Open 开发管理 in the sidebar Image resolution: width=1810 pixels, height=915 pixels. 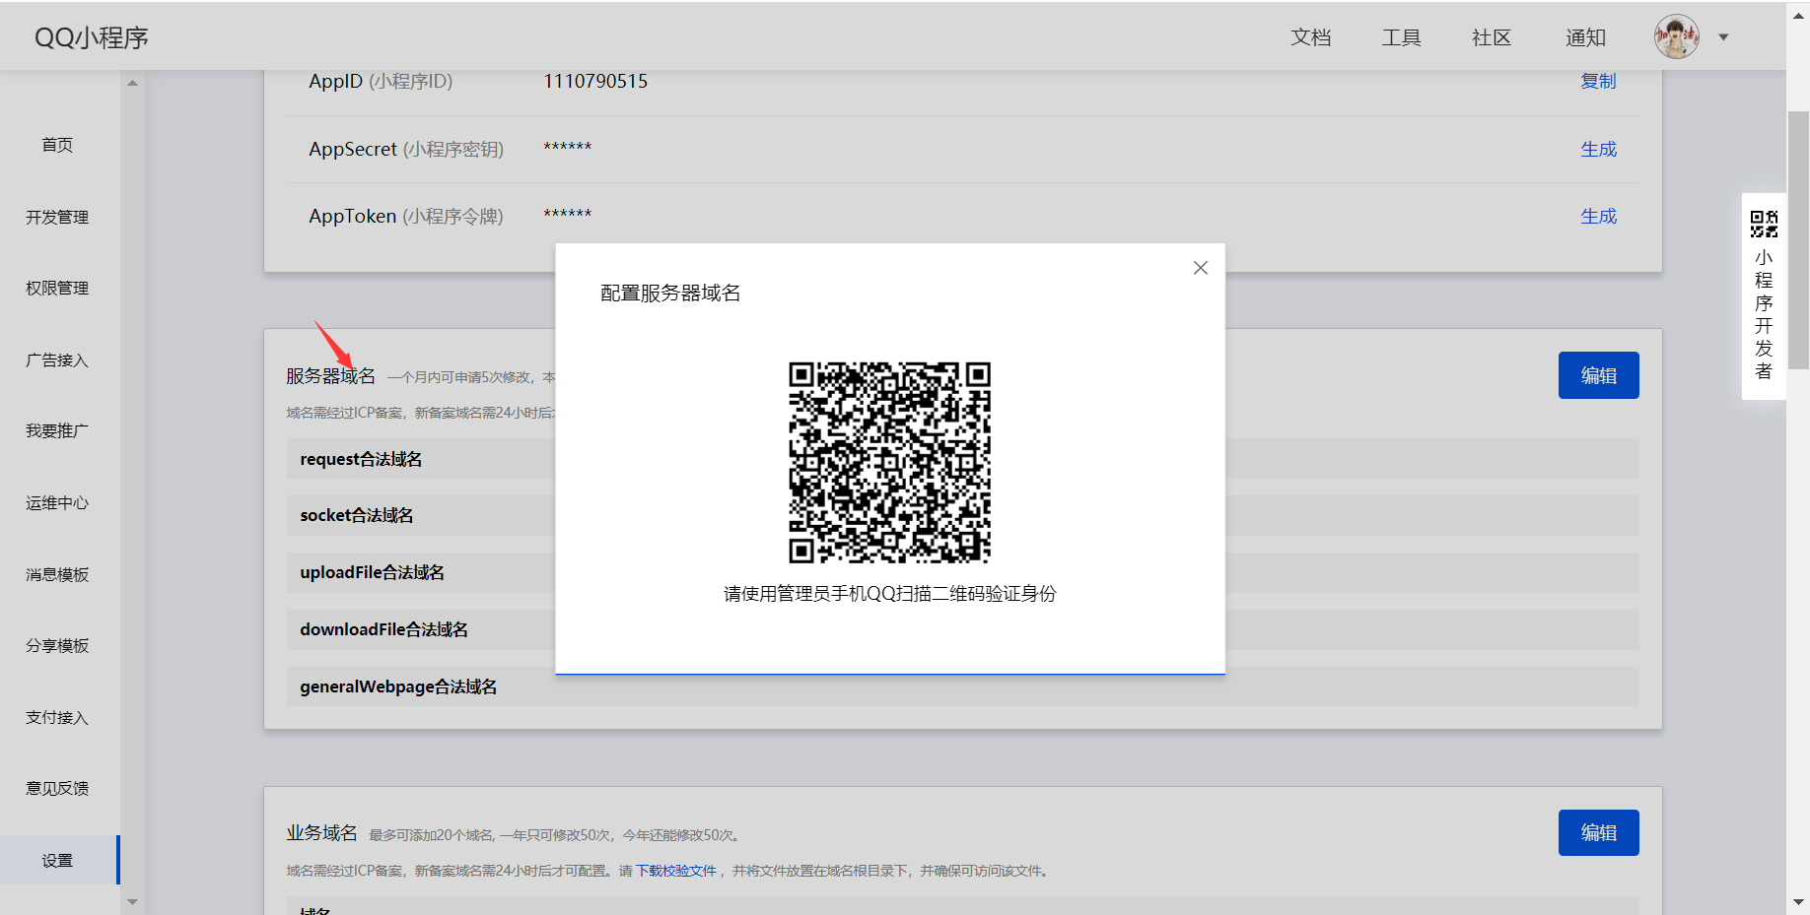(57, 217)
